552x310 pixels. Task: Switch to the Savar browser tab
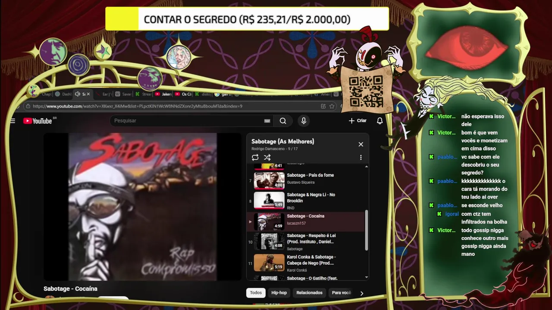123,94
